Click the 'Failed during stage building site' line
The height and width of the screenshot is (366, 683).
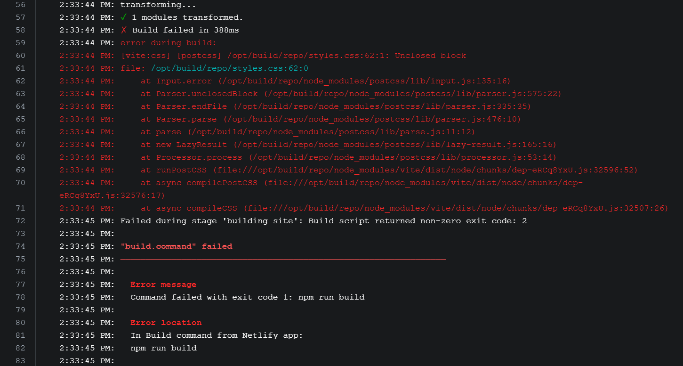323,221
